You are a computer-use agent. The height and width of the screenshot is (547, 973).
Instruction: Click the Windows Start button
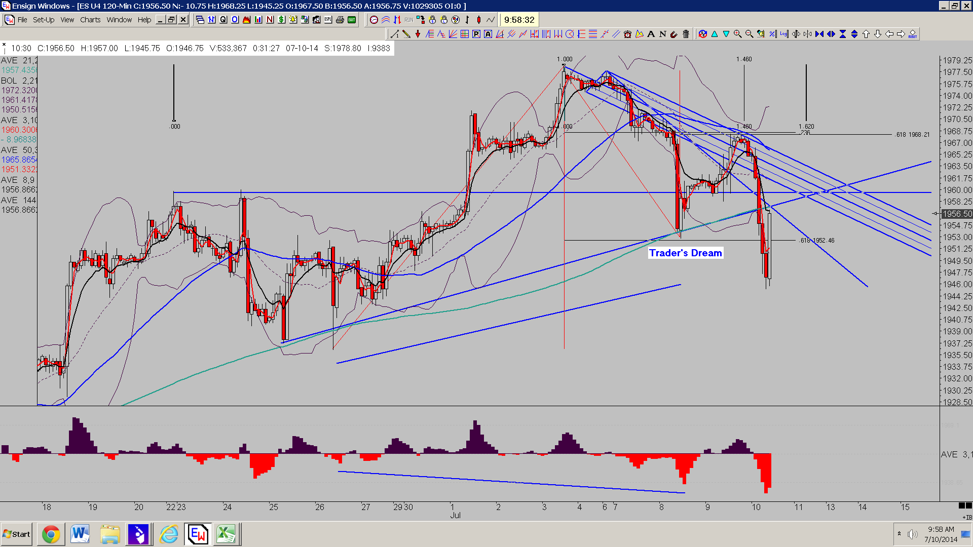[x=16, y=534]
